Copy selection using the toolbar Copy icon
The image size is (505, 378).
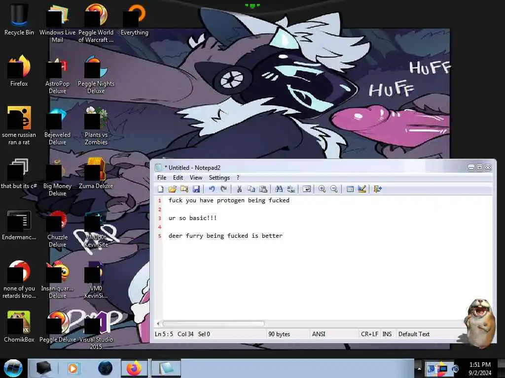[x=251, y=189]
